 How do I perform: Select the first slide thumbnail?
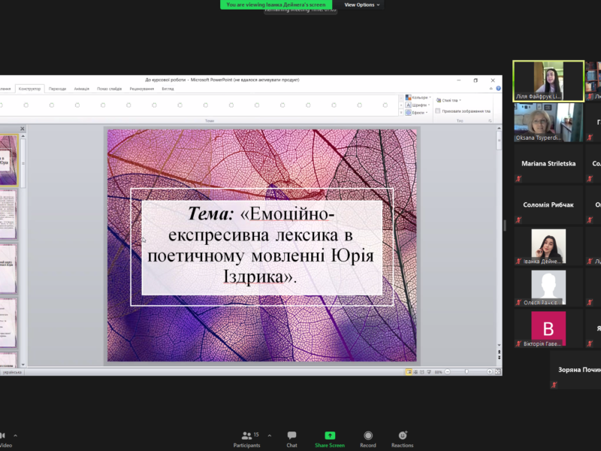(8, 159)
